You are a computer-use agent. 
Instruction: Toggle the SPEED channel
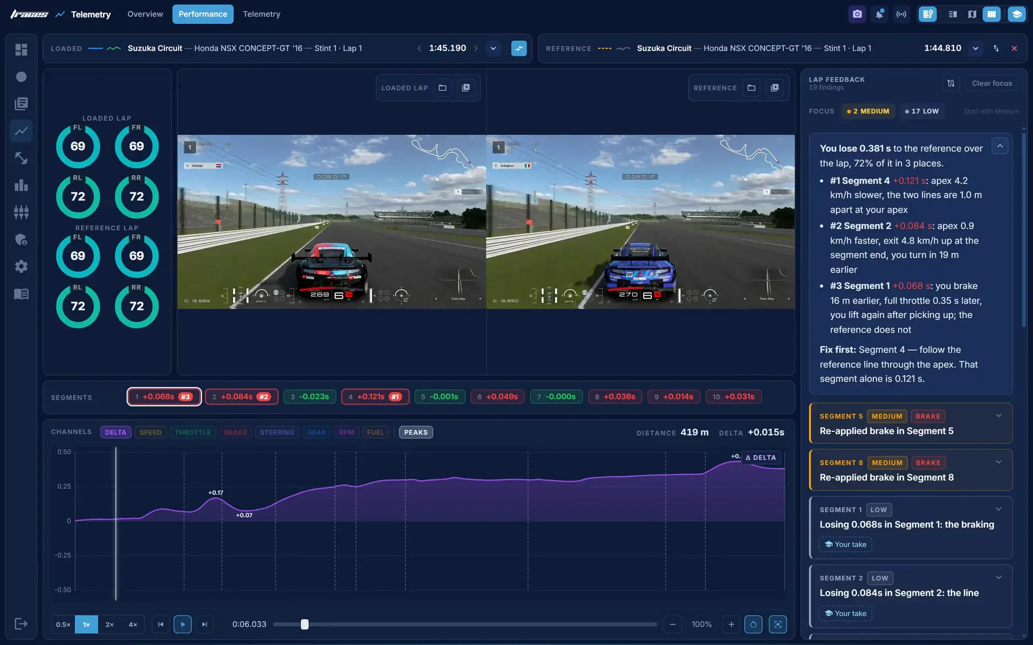click(150, 432)
